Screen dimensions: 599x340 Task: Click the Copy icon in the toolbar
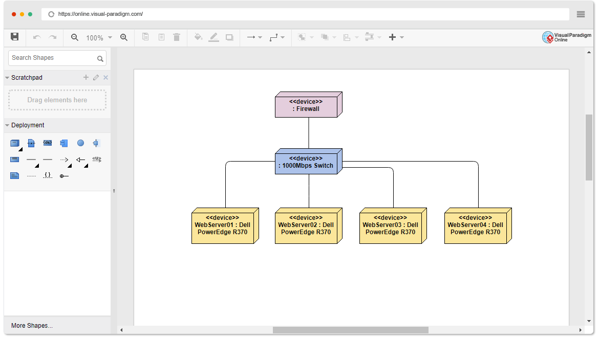[145, 37]
